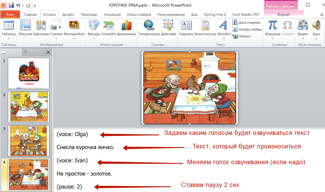The height and width of the screenshot is (192, 325).
Task: Click the Save icon in quick access toolbar
Action: (x=11, y=5)
